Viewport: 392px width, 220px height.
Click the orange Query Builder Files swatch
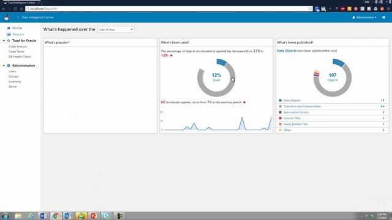tap(281, 124)
